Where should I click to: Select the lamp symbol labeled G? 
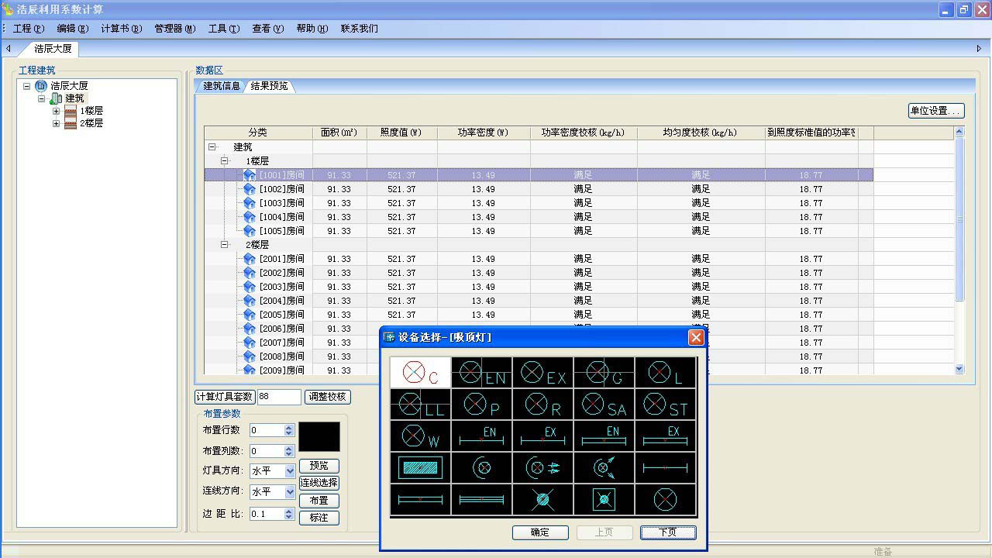[x=604, y=373]
